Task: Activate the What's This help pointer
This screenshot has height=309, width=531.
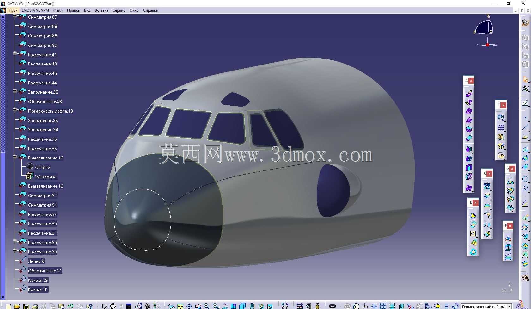Action: 89,306
